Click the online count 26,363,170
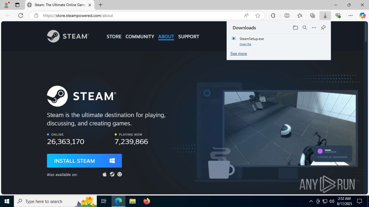369x207 pixels. (x=65, y=141)
